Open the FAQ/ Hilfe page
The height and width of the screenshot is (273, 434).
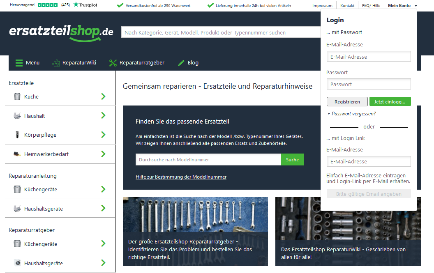pyautogui.click(x=371, y=6)
